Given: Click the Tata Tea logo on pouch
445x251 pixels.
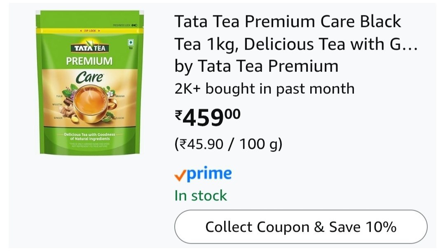Looking at the screenshot, I should 90,48.
